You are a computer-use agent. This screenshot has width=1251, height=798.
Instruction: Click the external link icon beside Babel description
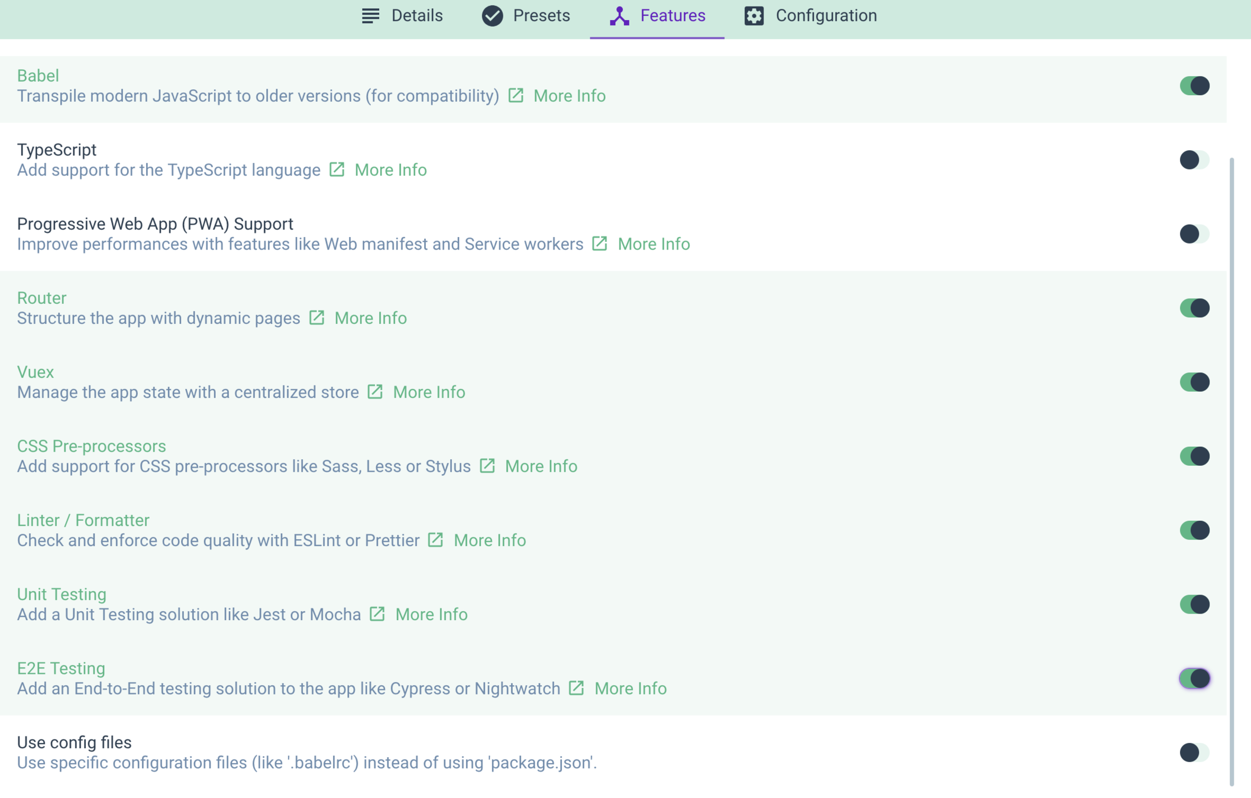[516, 95]
